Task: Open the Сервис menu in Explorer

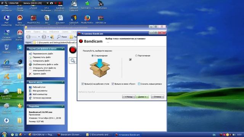Action: pos(65,32)
